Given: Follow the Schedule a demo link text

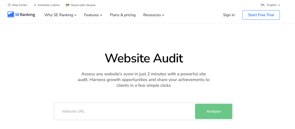Looking at the screenshot, I should pos(48,5).
